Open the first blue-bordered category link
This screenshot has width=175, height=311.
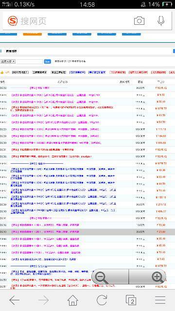coord(77,72)
